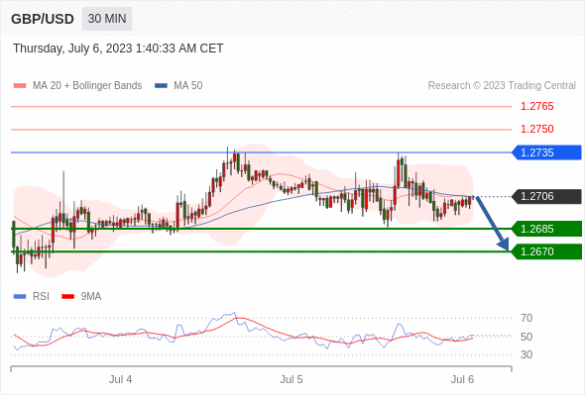
Task: Click the 30 MIN timeframe badge
Action: (x=107, y=19)
